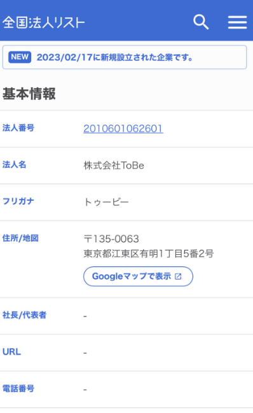The width and height of the screenshot is (253, 413).
Task: Click the furigana text トゥービー
Action: click(106, 202)
